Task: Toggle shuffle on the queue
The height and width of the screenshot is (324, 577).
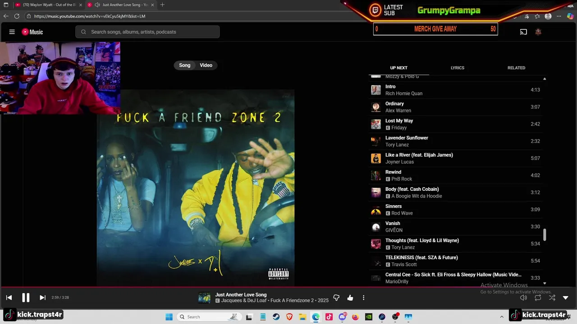Action: coord(552,297)
